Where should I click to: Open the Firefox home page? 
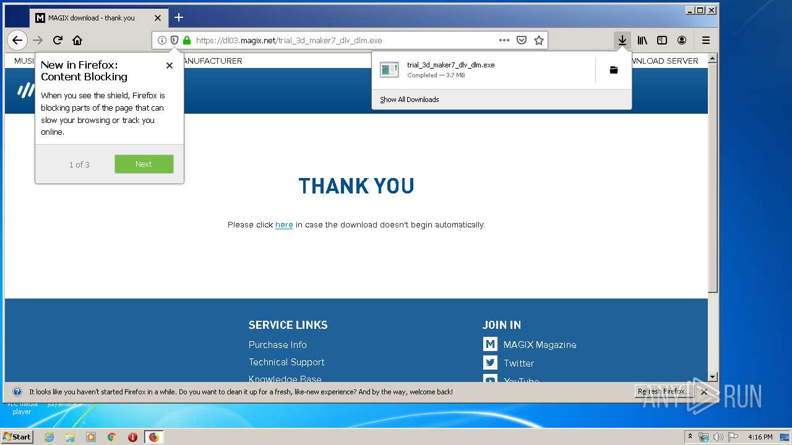tap(77, 40)
